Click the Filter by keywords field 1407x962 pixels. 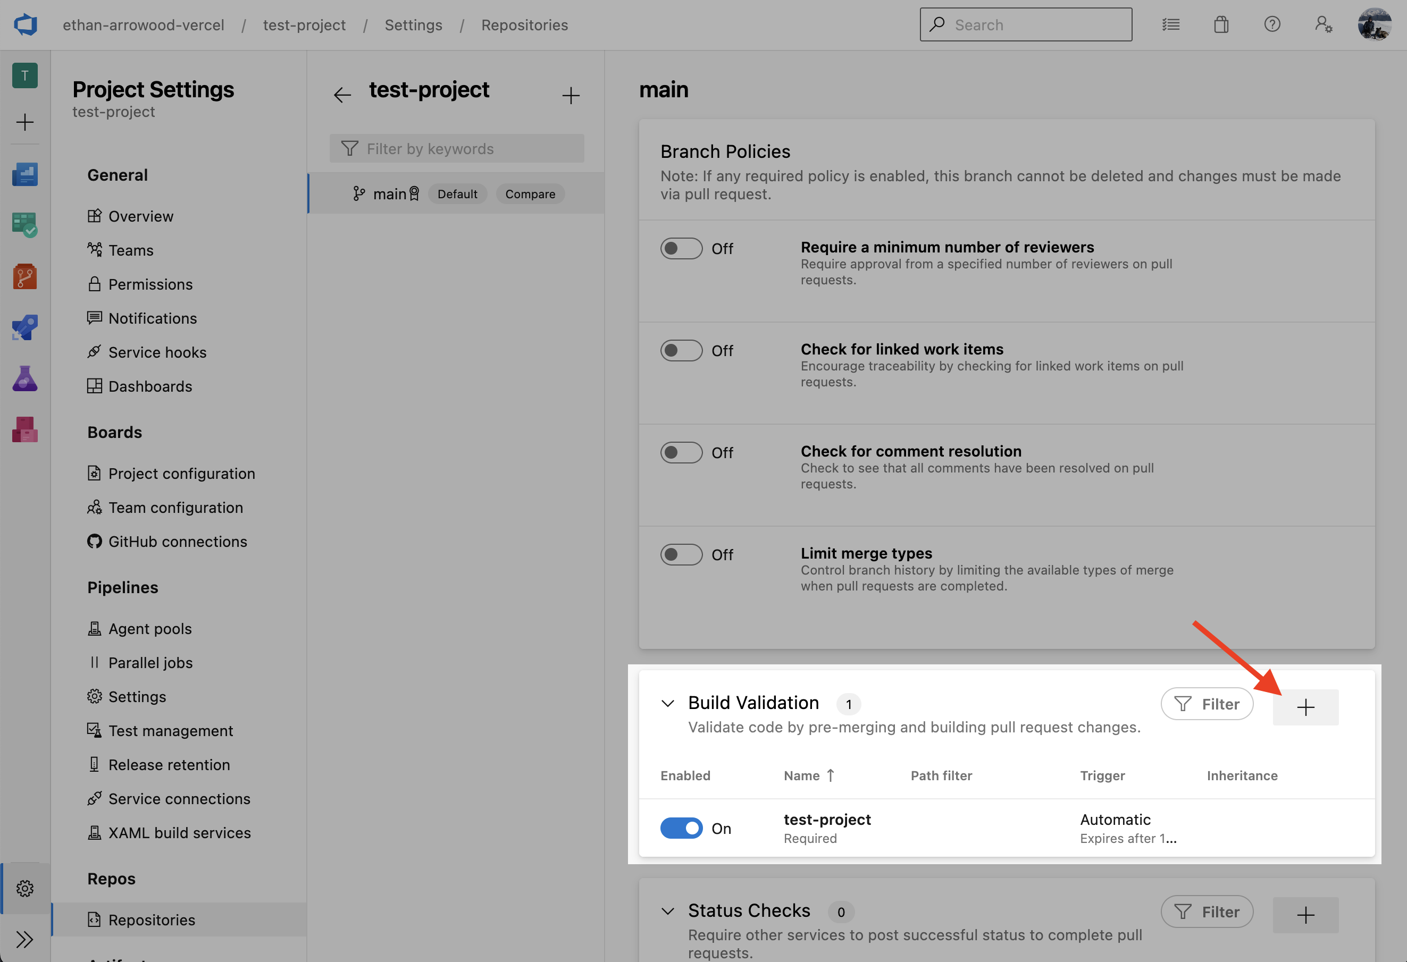[x=457, y=148]
